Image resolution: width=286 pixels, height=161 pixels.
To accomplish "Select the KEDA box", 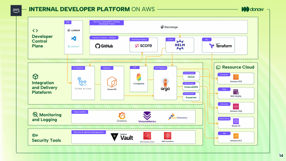I will tap(191, 76).
